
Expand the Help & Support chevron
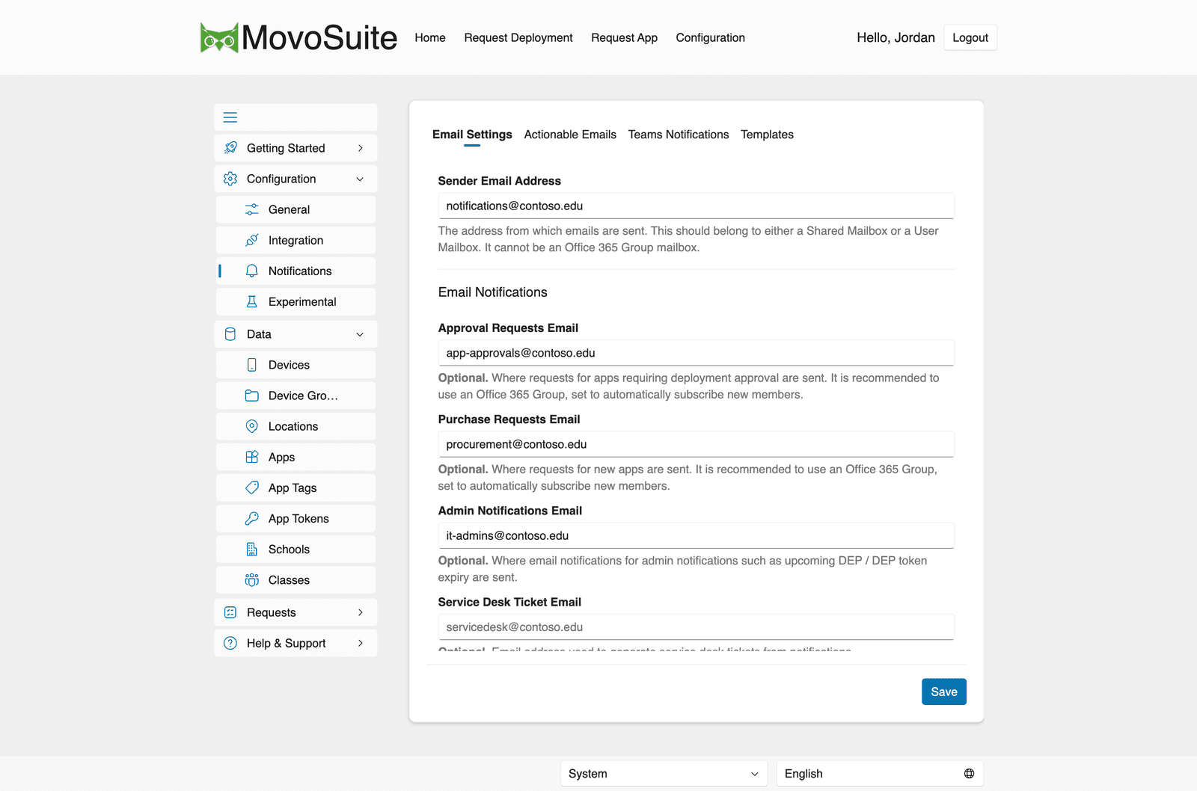click(x=361, y=643)
